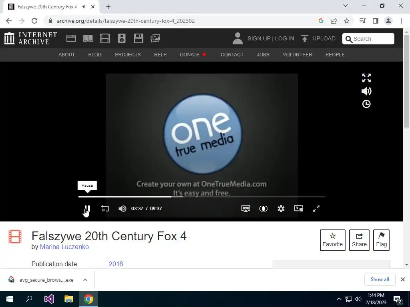
Task: Show hidden system tray icons
Action: click(339, 299)
